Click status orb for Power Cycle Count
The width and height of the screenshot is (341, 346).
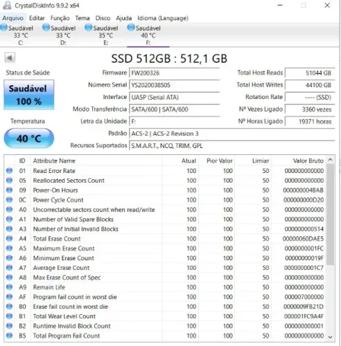tap(9, 200)
